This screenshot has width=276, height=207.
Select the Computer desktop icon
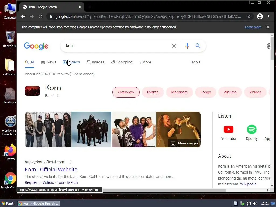click(10, 11)
